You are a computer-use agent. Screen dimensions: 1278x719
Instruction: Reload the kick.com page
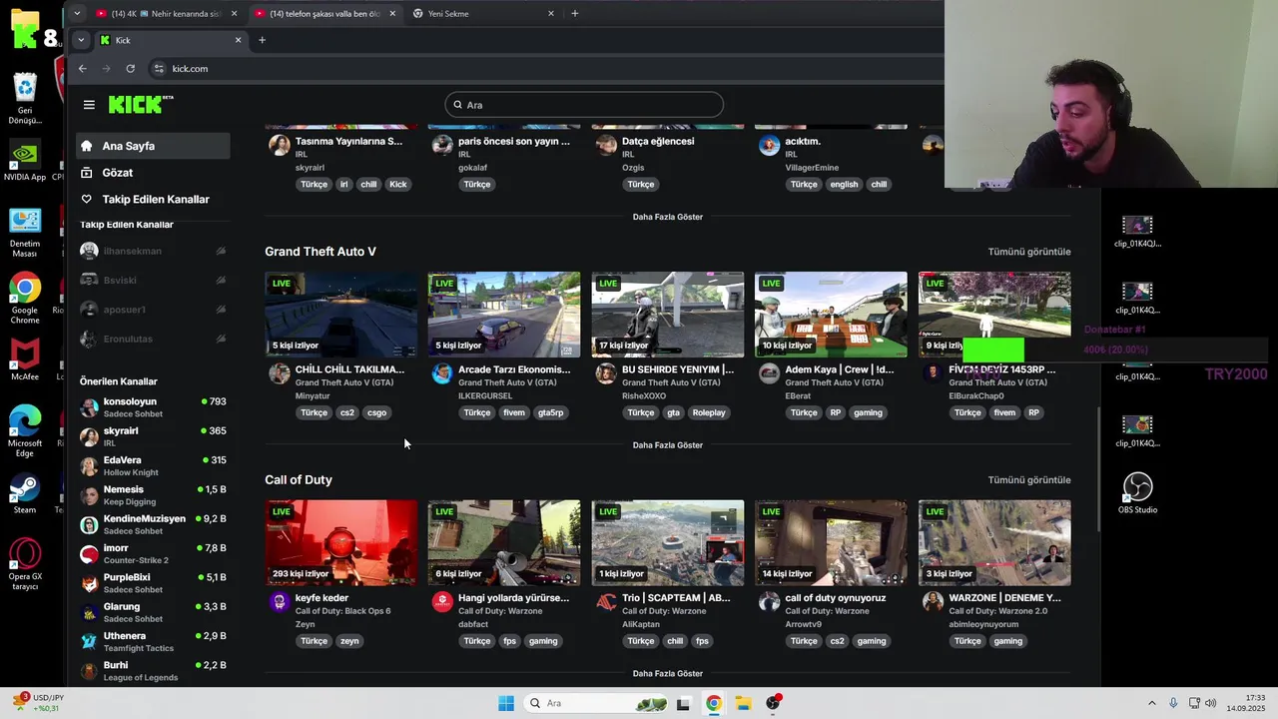130,68
